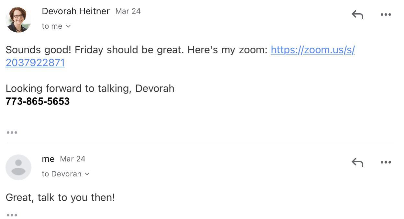Viewport: 404px width, 219px height.
Task: Expand the "to Devorah" recipient details
Action: coord(87,174)
